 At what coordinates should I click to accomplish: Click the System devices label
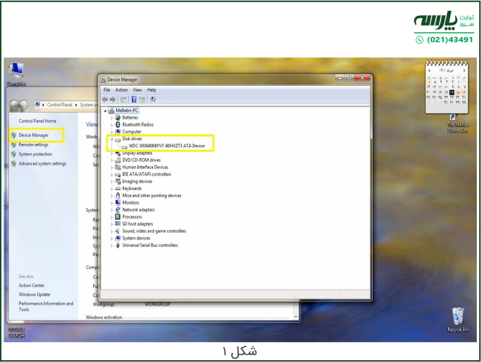(136, 238)
